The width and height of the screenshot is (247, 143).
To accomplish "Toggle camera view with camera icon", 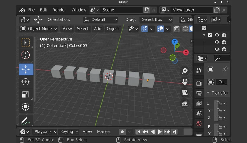I will coord(184,92).
